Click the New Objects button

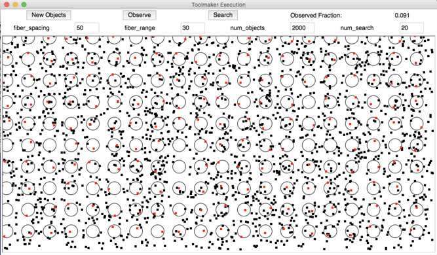48,15
